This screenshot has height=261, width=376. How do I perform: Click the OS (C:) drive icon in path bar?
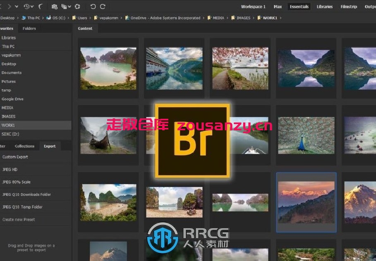pos(49,18)
